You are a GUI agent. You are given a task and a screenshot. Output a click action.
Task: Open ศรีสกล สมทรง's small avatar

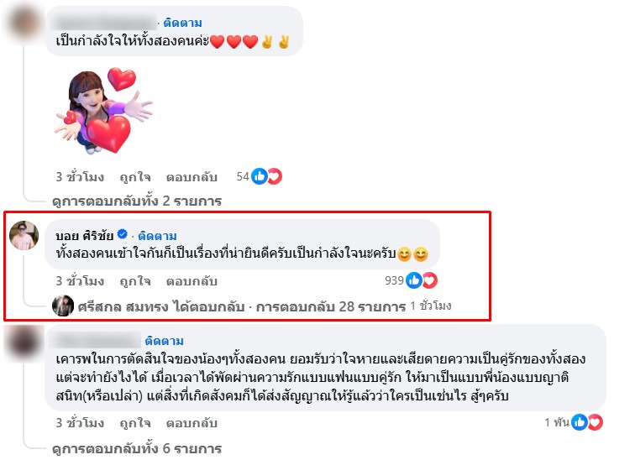[x=63, y=306]
